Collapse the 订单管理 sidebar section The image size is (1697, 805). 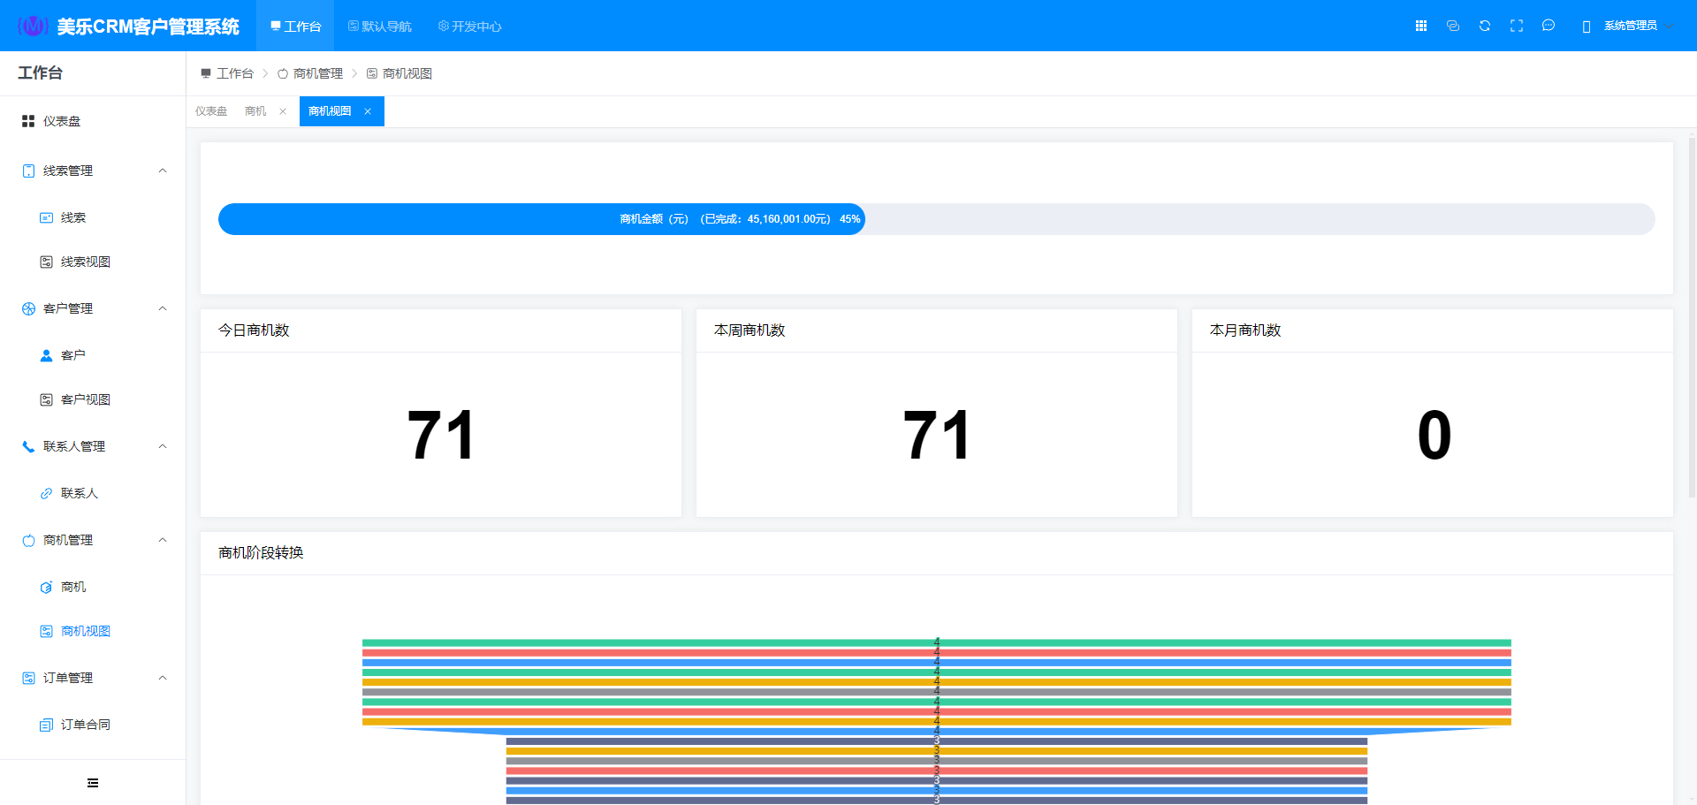pyautogui.click(x=163, y=678)
